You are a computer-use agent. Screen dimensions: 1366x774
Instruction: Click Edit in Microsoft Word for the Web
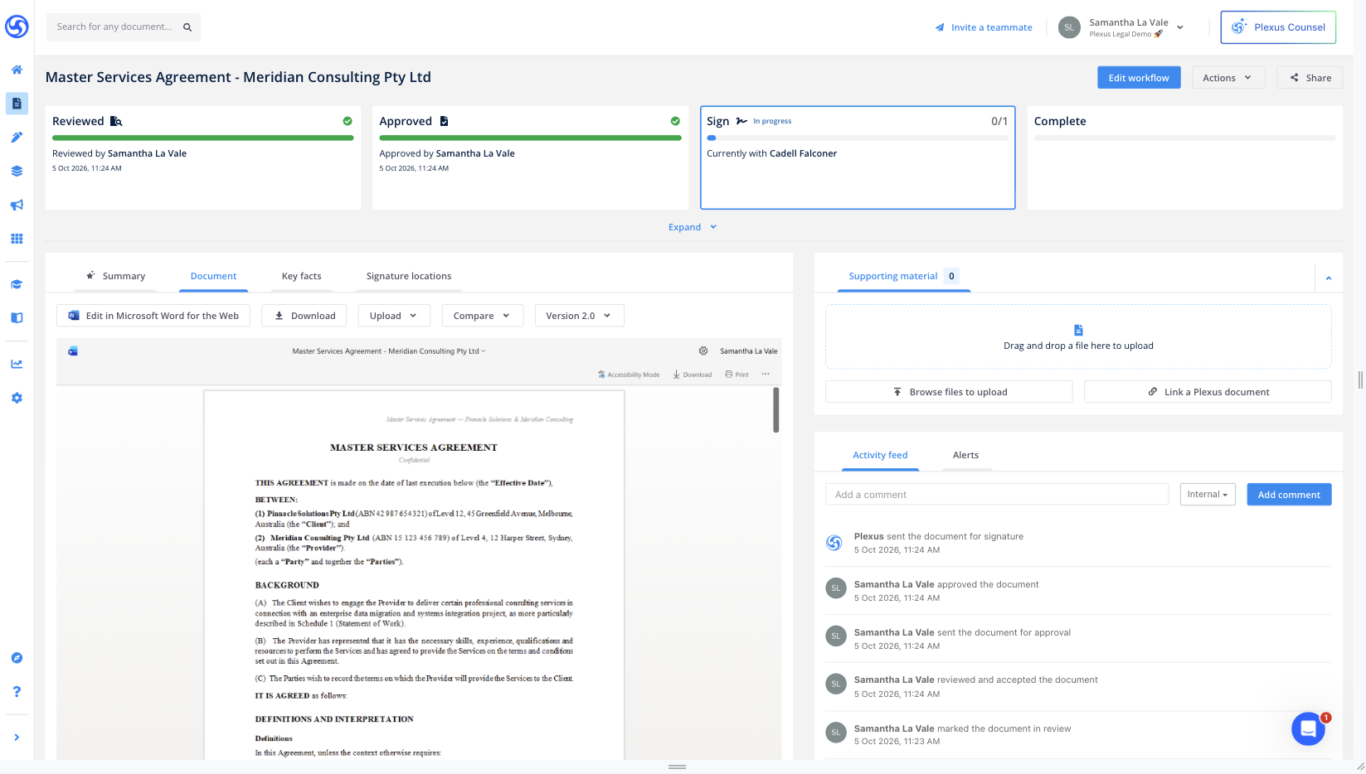153,316
